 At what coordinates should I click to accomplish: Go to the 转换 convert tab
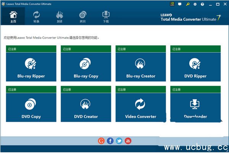pos(36,17)
